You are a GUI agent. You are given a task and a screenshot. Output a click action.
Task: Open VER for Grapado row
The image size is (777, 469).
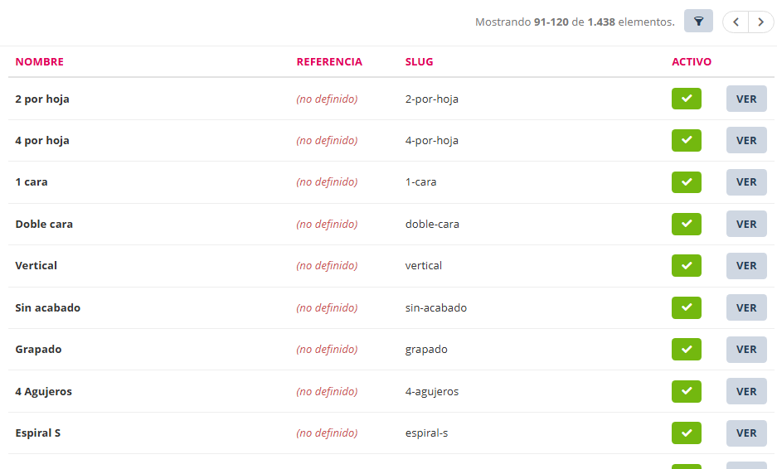pyautogui.click(x=746, y=350)
